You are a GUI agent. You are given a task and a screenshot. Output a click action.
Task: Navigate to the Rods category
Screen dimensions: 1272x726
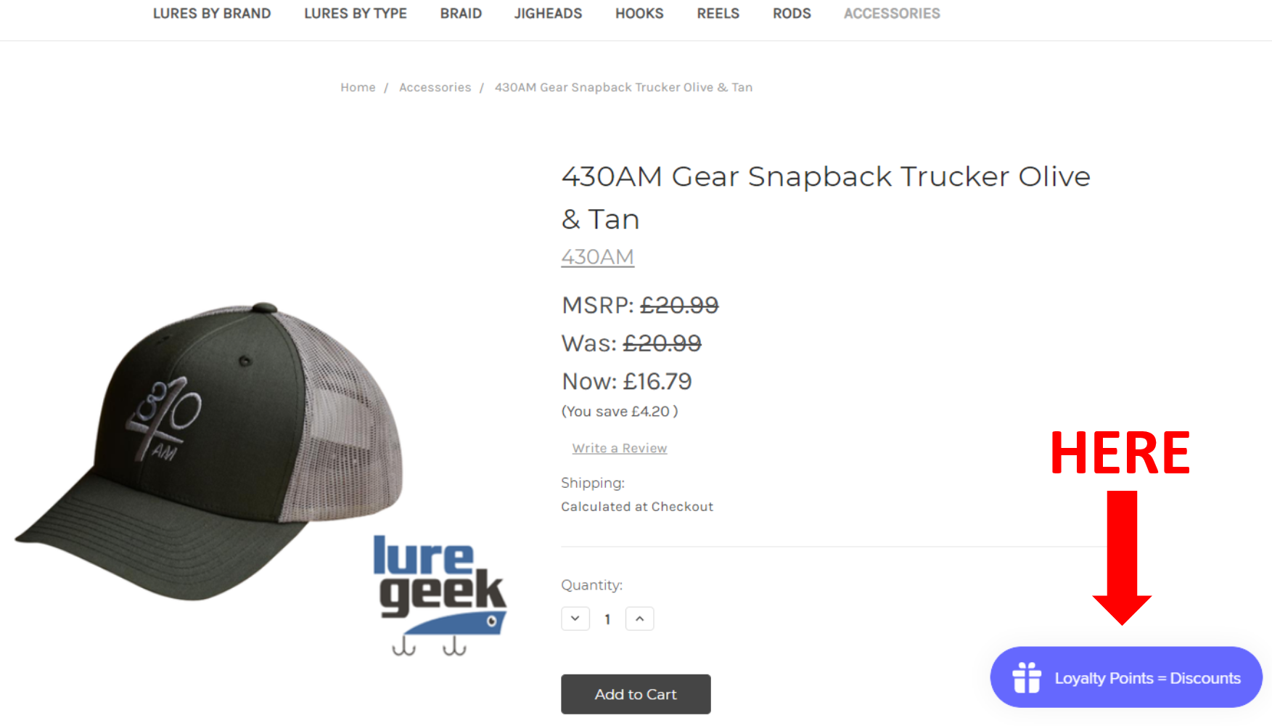(x=792, y=14)
